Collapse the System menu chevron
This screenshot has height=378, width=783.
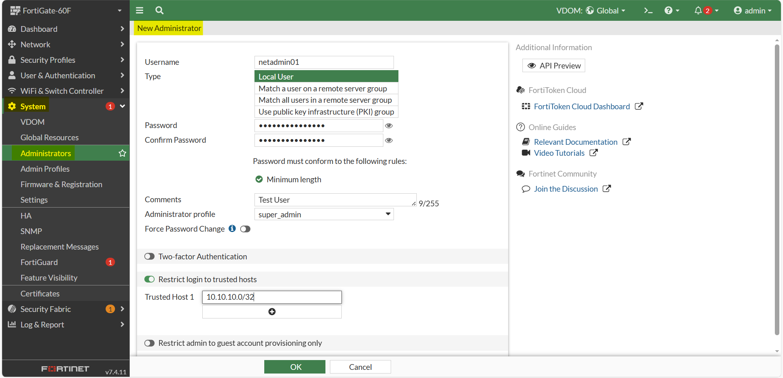click(x=122, y=106)
